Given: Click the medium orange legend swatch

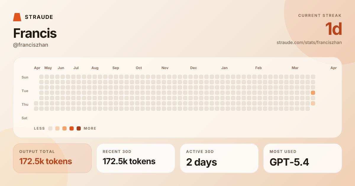Looking at the screenshot, I should pyautogui.click(x=64, y=128).
